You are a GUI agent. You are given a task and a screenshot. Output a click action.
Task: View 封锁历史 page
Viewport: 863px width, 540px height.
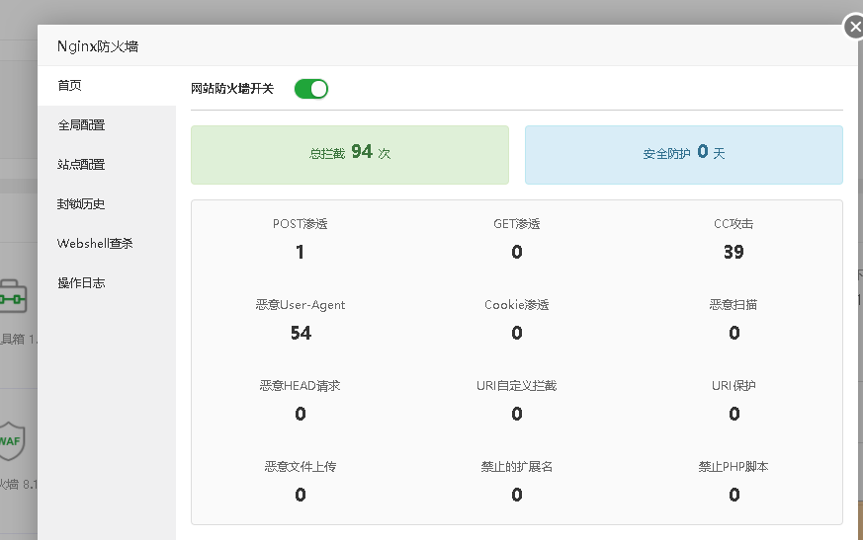click(81, 204)
